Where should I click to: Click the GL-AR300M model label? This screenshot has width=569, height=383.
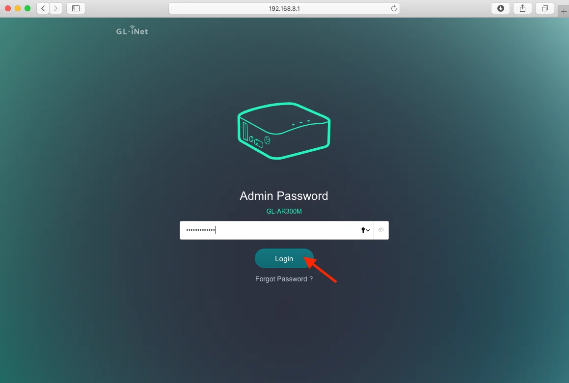tap(284, 212)
